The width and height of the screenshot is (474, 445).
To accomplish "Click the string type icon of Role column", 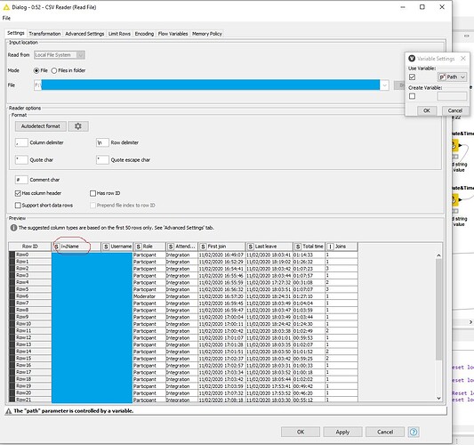I will (x=138, y=247).
